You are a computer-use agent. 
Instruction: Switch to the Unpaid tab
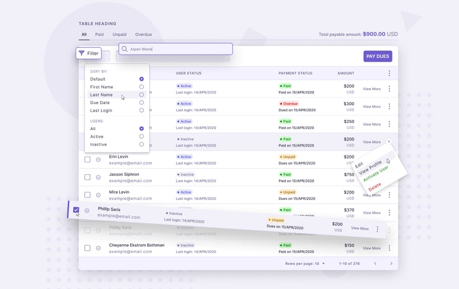119,34
